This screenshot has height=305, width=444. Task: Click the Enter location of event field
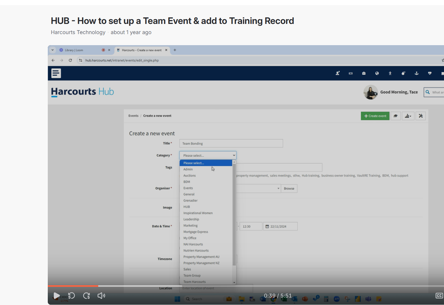tap(216, 288)
